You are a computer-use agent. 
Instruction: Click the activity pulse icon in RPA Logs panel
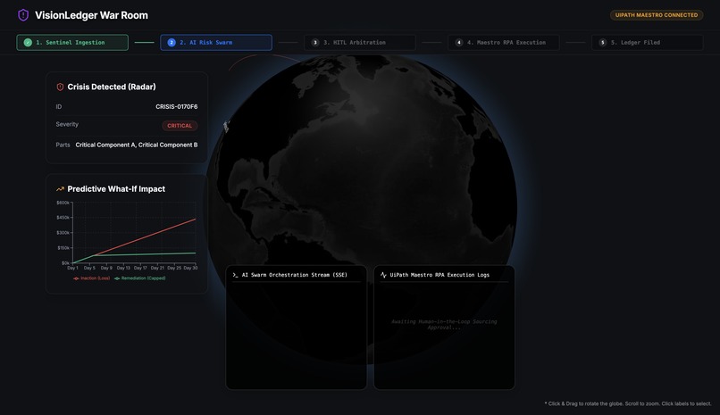pyautogui.click(x=383, y=275)
